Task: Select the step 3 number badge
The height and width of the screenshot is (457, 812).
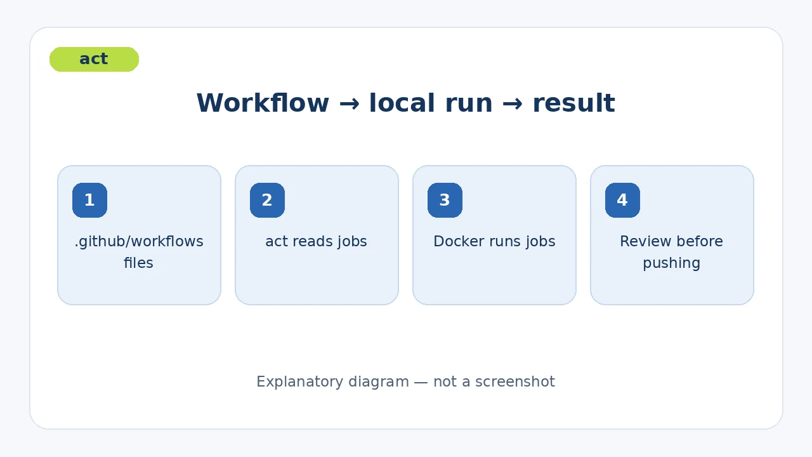Action: point(445,201)
